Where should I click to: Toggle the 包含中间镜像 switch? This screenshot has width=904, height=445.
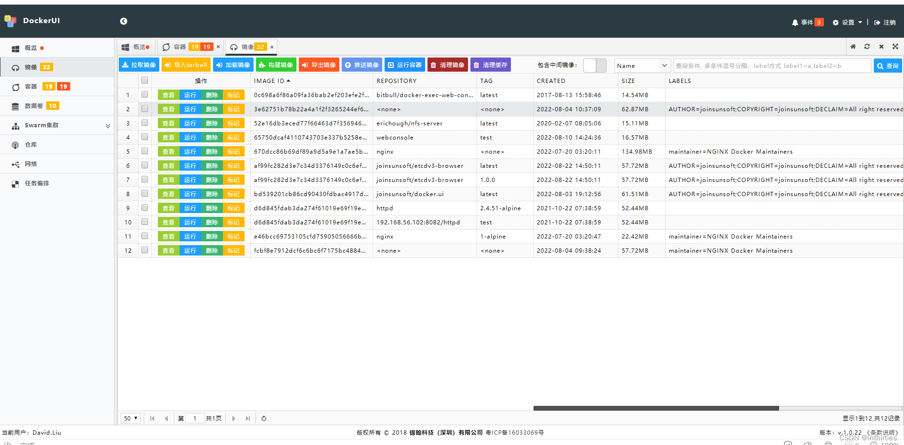click(595, 66)
